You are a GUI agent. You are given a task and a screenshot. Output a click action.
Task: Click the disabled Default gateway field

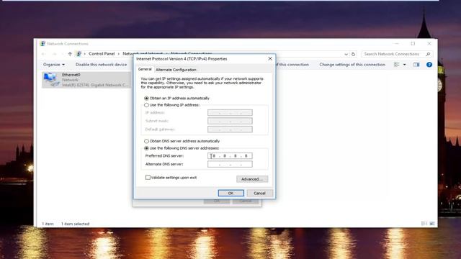click(x=230, y=129)
